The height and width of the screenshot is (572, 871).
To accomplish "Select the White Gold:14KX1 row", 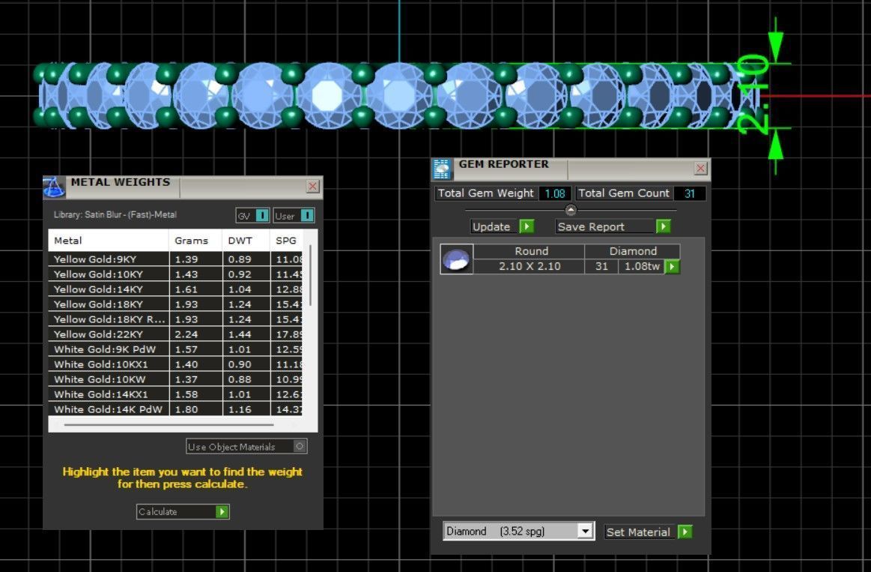I will (175, 394).
